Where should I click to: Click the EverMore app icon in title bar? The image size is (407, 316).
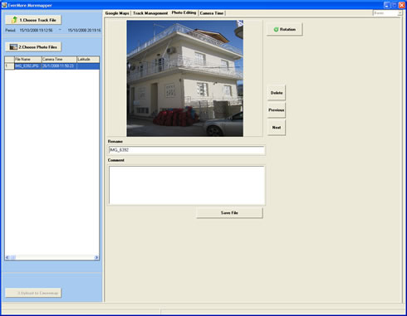(4, 5)
